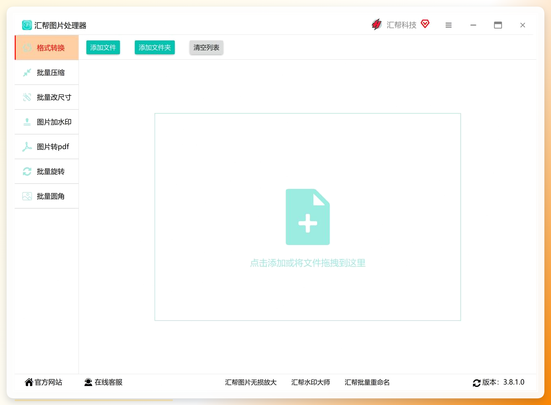Go to 图片加水印 tab
Screen dimensions: 551x405
point(47,122)
